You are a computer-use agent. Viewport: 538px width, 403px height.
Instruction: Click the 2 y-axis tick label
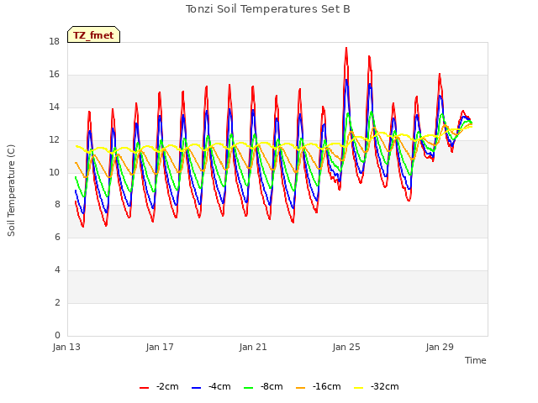pos(57,302)
